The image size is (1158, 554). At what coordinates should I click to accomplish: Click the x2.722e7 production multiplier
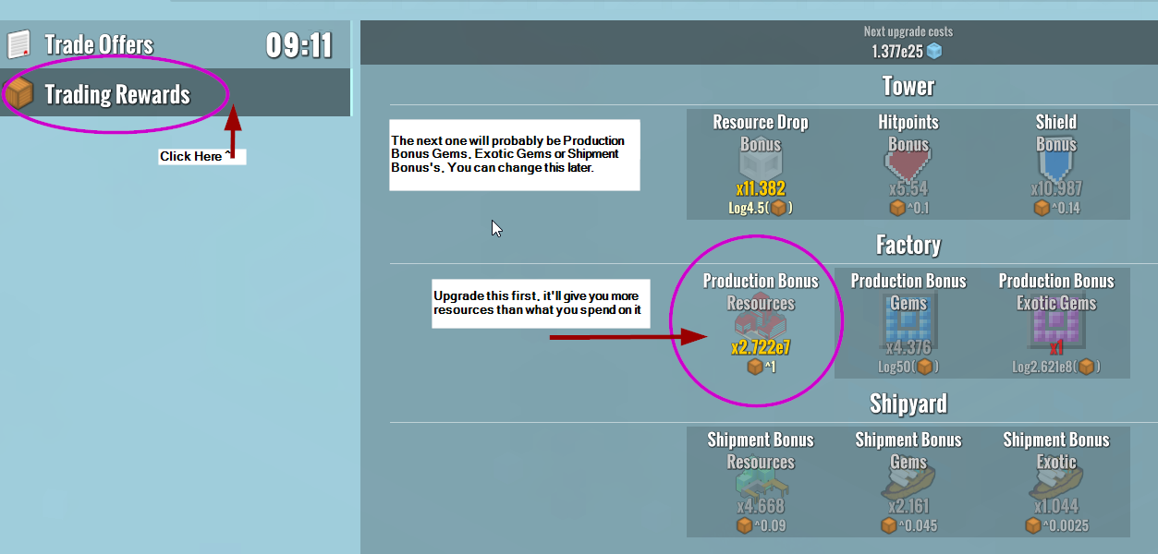(x=761, y=348)
